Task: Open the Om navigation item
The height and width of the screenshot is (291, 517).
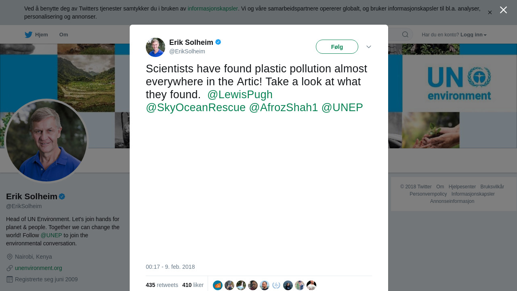Action: coord(63,35)
